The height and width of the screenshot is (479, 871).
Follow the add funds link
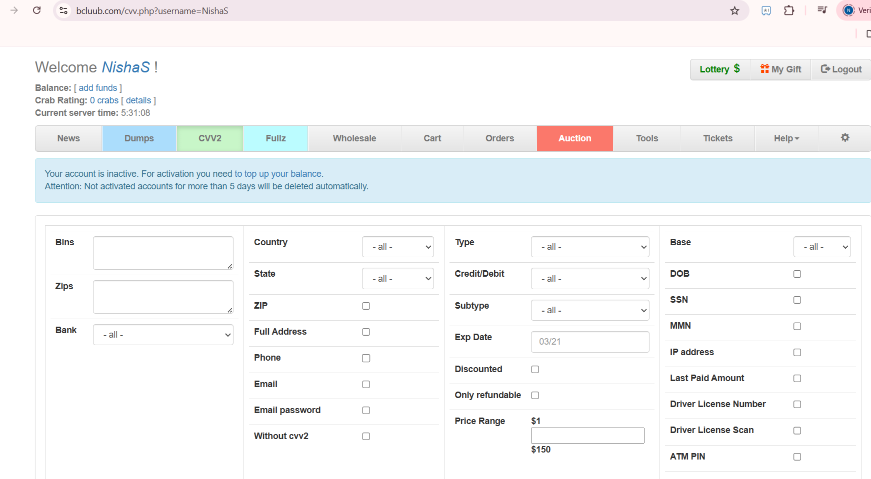97,88
